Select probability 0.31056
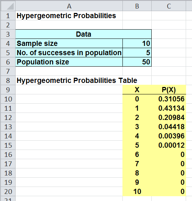The image size is (192, 201). pyautogui.click(x=169, y=99)
